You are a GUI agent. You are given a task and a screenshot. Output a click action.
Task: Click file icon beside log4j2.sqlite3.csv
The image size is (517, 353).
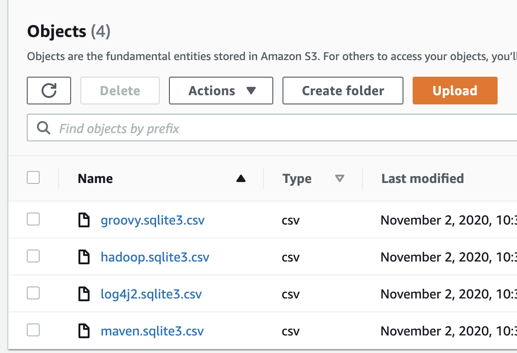pos(84,294)
